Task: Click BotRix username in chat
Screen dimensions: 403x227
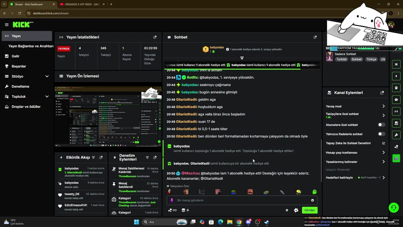Action: (x=192, y=77)
